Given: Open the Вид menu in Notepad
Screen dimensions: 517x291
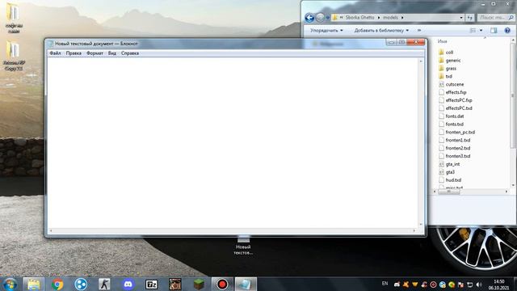Looking at the screenshot, I should click(112, 53).
